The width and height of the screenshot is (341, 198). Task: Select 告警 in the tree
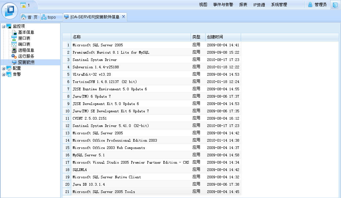pos(17,74)
